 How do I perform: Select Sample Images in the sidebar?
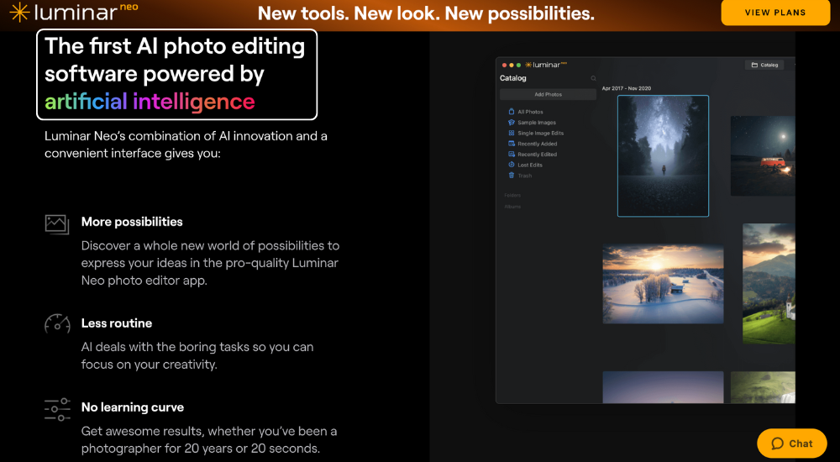[537, 123]
